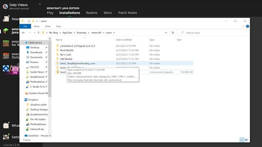This screenshot has width=262, height=147.
Task: Expand the ribbon chevron
Action: coord(243,26)
